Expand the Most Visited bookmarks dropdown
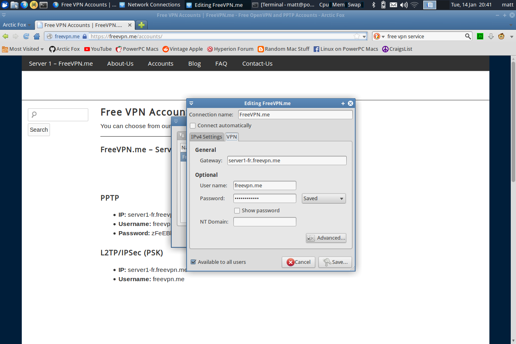 (x=23, y=49)
